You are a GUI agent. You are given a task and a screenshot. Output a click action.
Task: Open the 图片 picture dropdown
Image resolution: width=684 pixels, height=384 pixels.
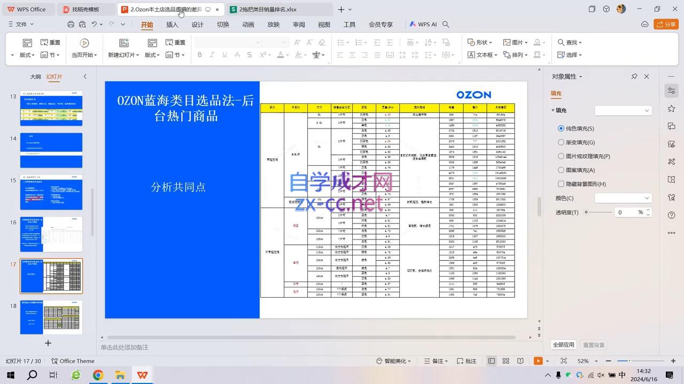[x=516, y=42]
